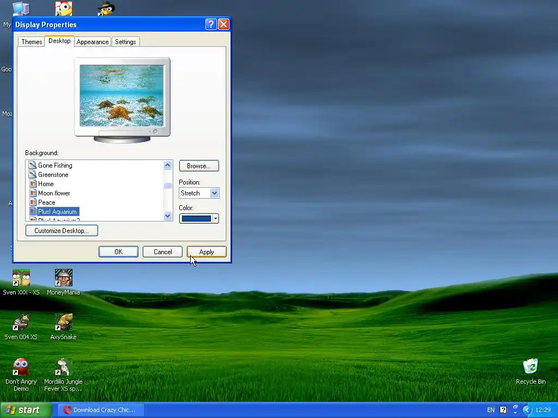558x418 pixels.
Task: Click the help question mark title button
Action: click(211, 24)
